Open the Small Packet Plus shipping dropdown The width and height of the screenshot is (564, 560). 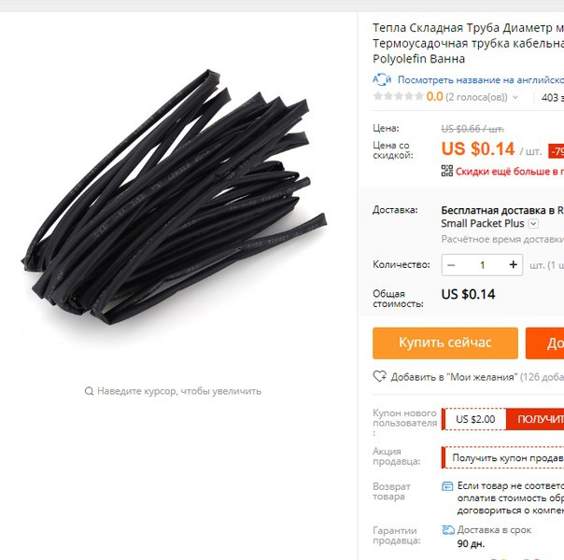533,224
